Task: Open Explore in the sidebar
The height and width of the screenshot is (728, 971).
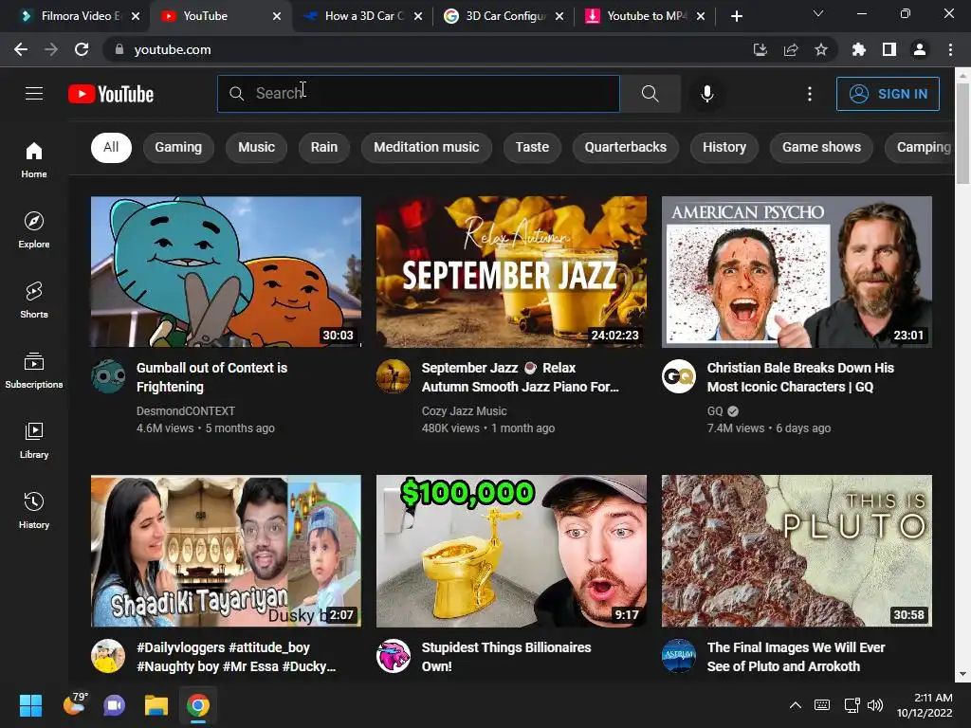Action: tap(34, 229)
